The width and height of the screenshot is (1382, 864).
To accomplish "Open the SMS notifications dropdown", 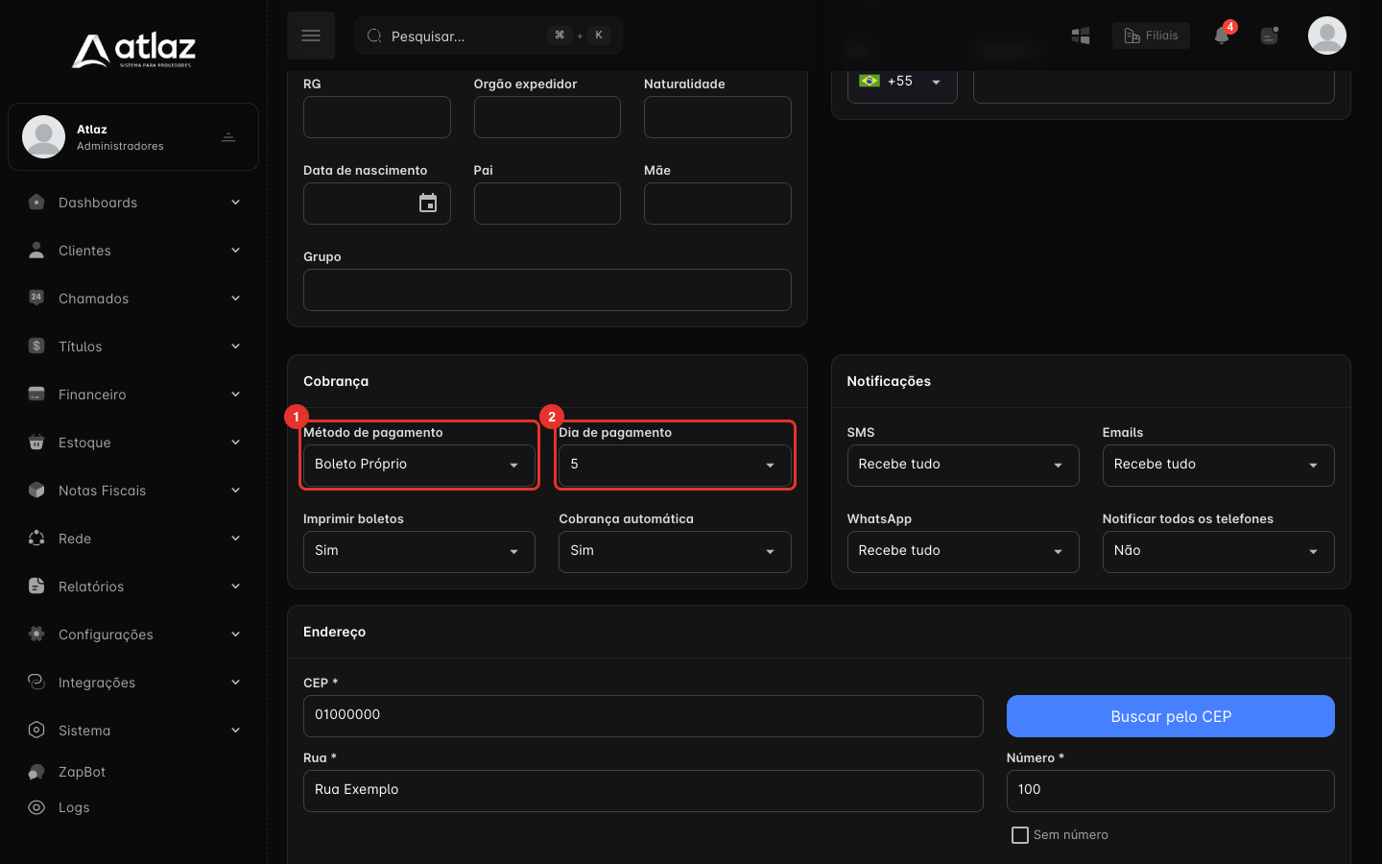I will tap(963, 465).
